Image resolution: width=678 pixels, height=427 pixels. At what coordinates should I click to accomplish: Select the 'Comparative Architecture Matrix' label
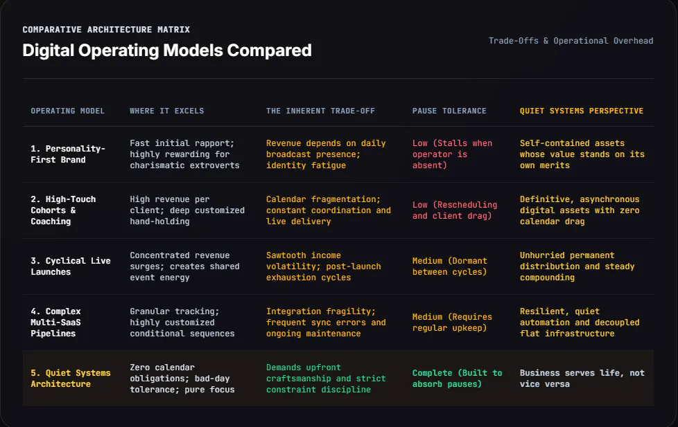tap(106, 30)
